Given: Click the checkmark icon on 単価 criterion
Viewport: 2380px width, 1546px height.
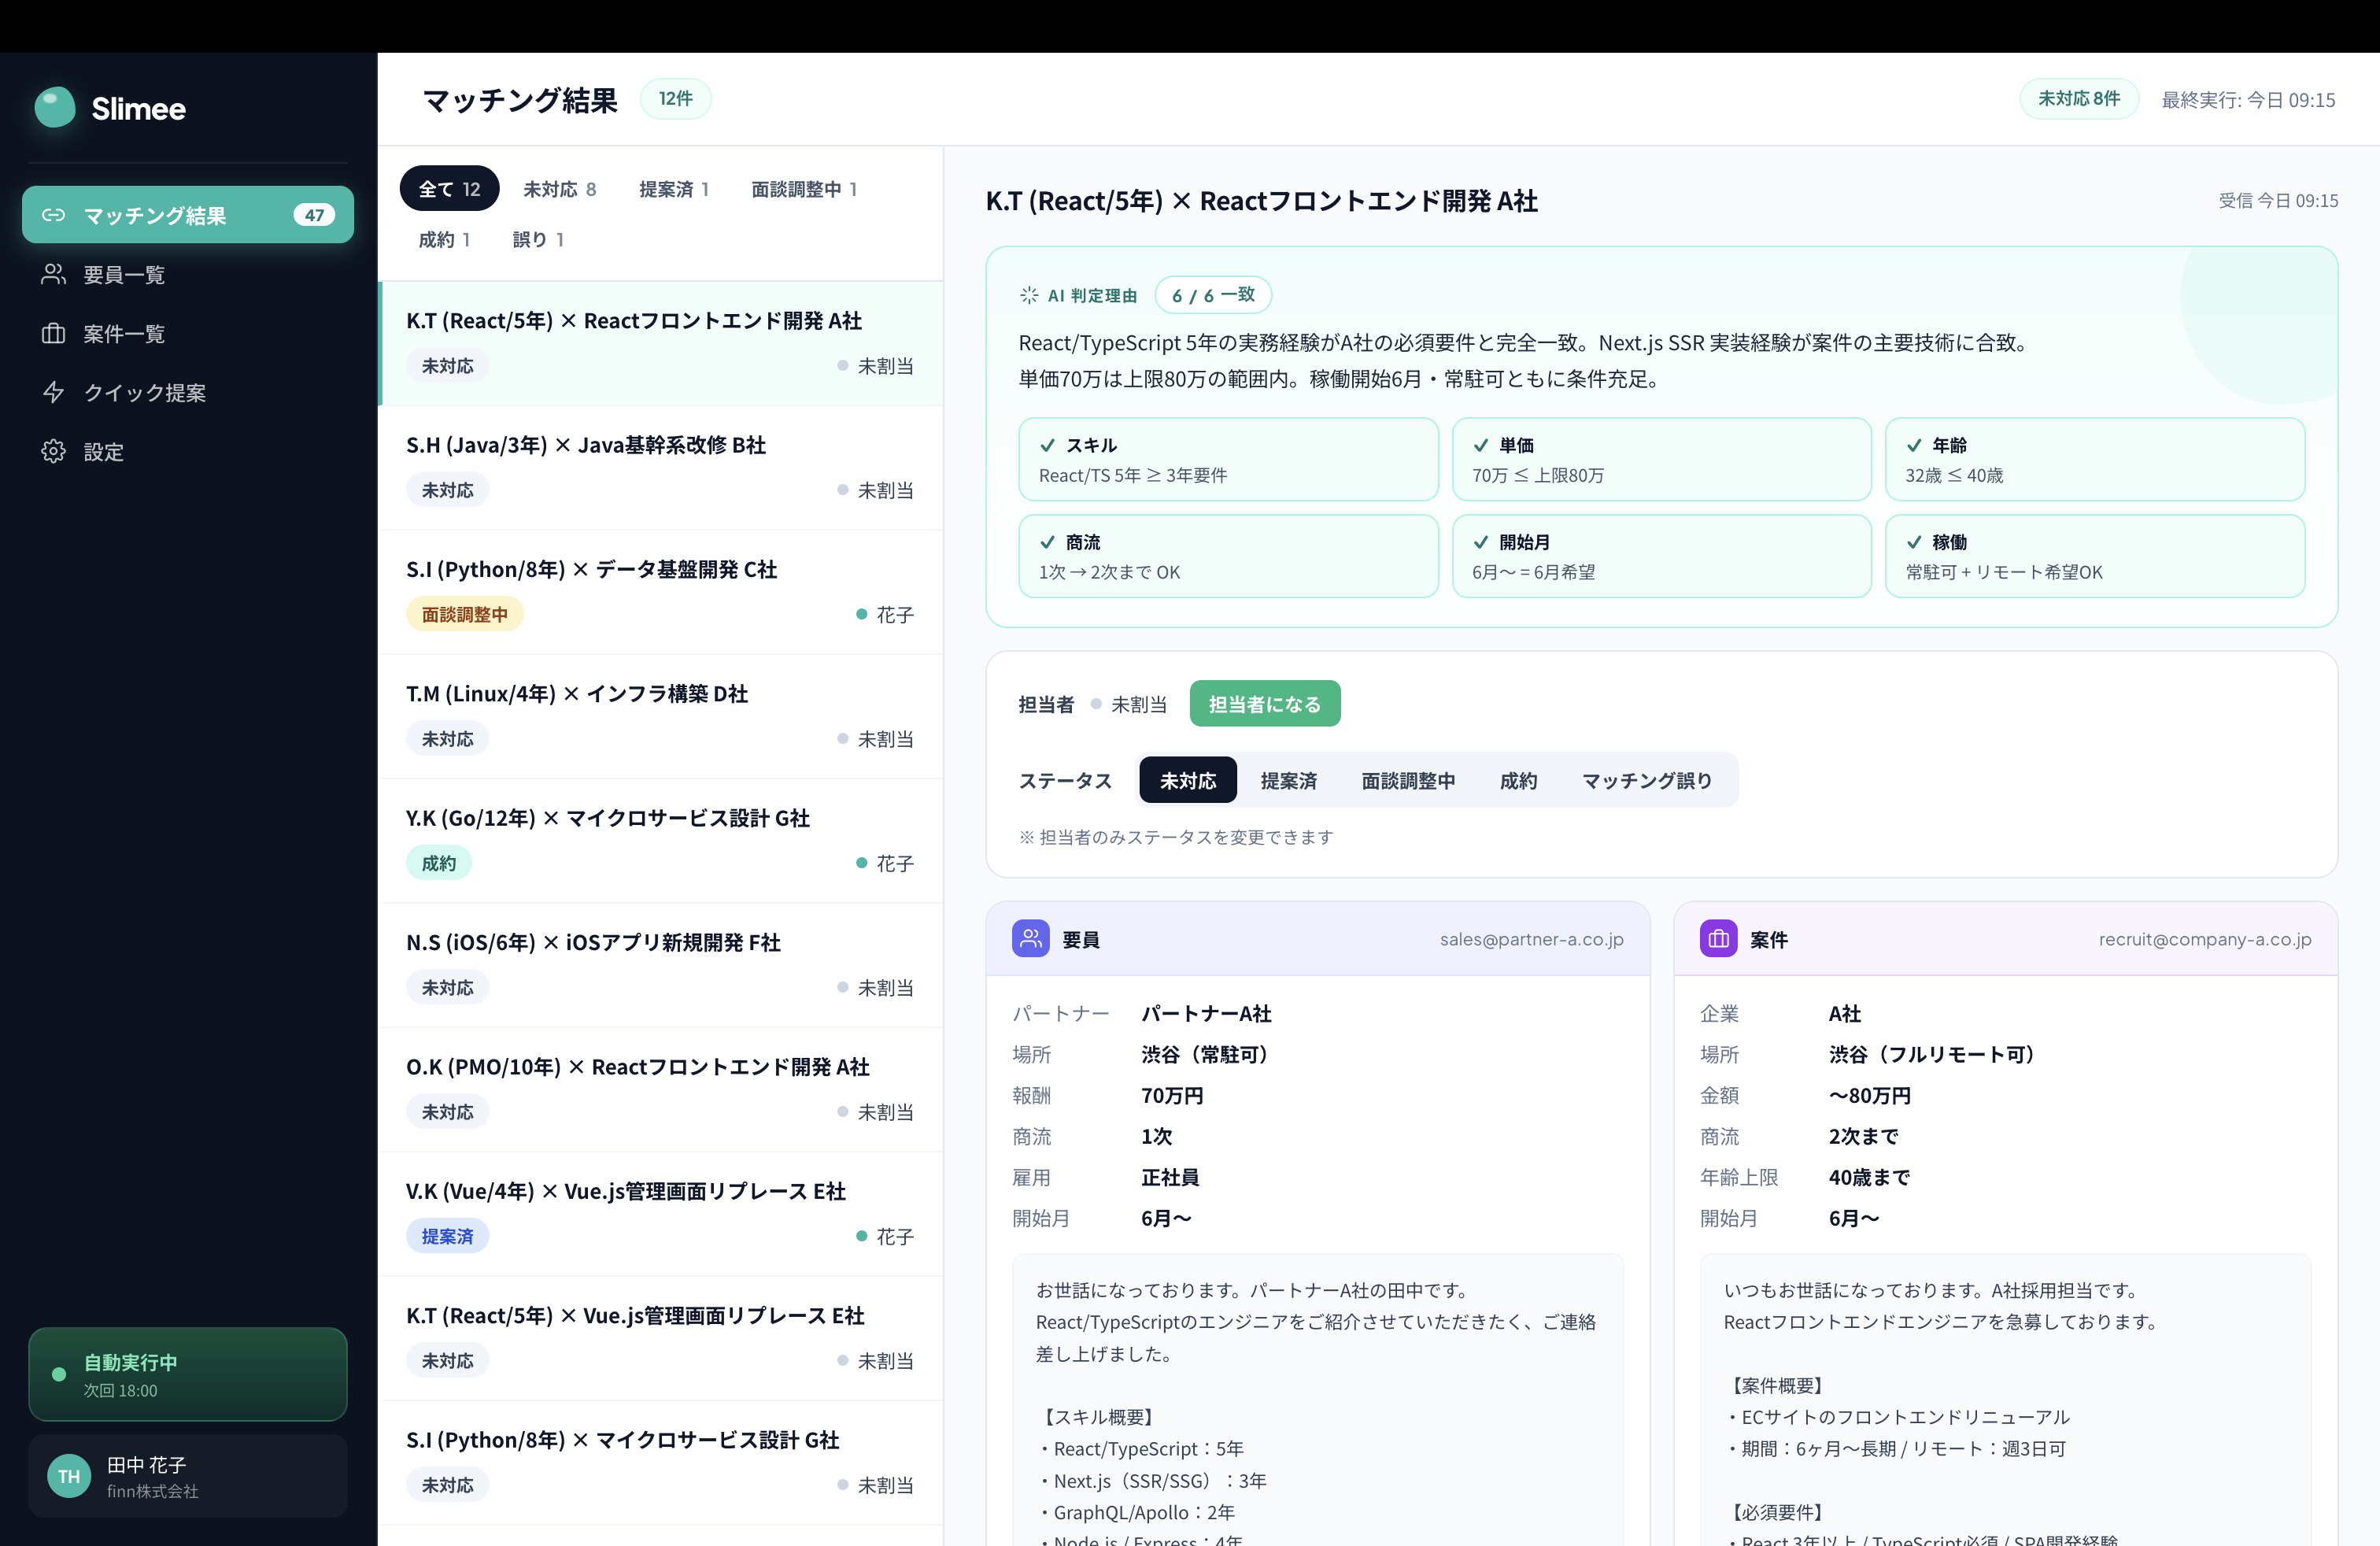Looking at the screenshot, I should 1481,445.
